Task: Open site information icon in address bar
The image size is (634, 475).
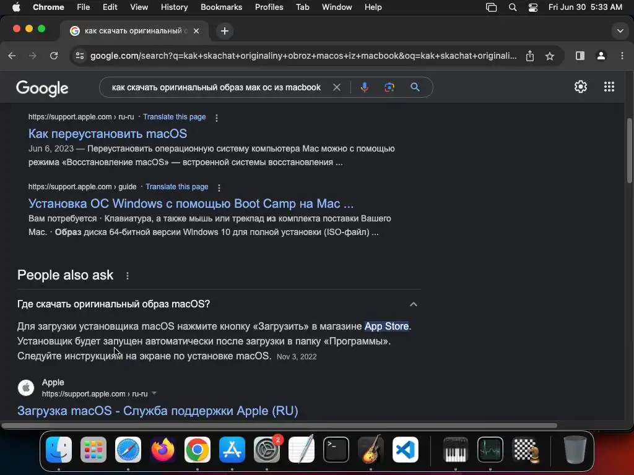Action: point(80,56)
